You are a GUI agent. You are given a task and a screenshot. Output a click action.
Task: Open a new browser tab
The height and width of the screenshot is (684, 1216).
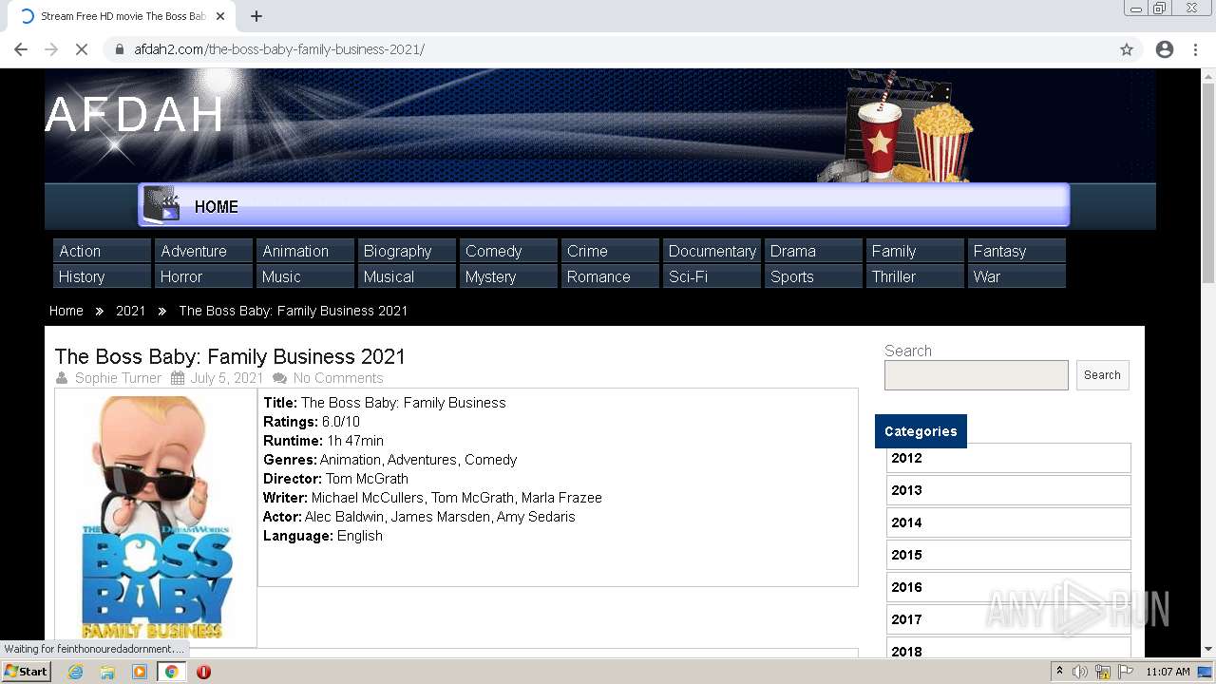pos(256,16)
